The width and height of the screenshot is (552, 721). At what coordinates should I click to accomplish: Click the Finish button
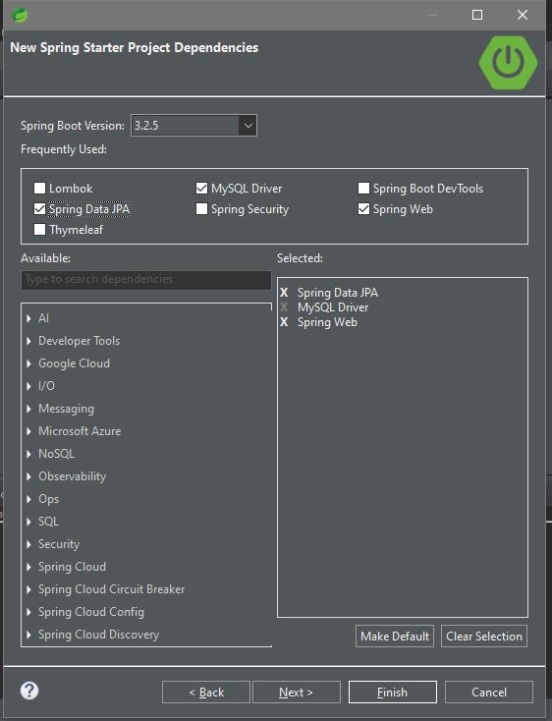coord(393,693)
